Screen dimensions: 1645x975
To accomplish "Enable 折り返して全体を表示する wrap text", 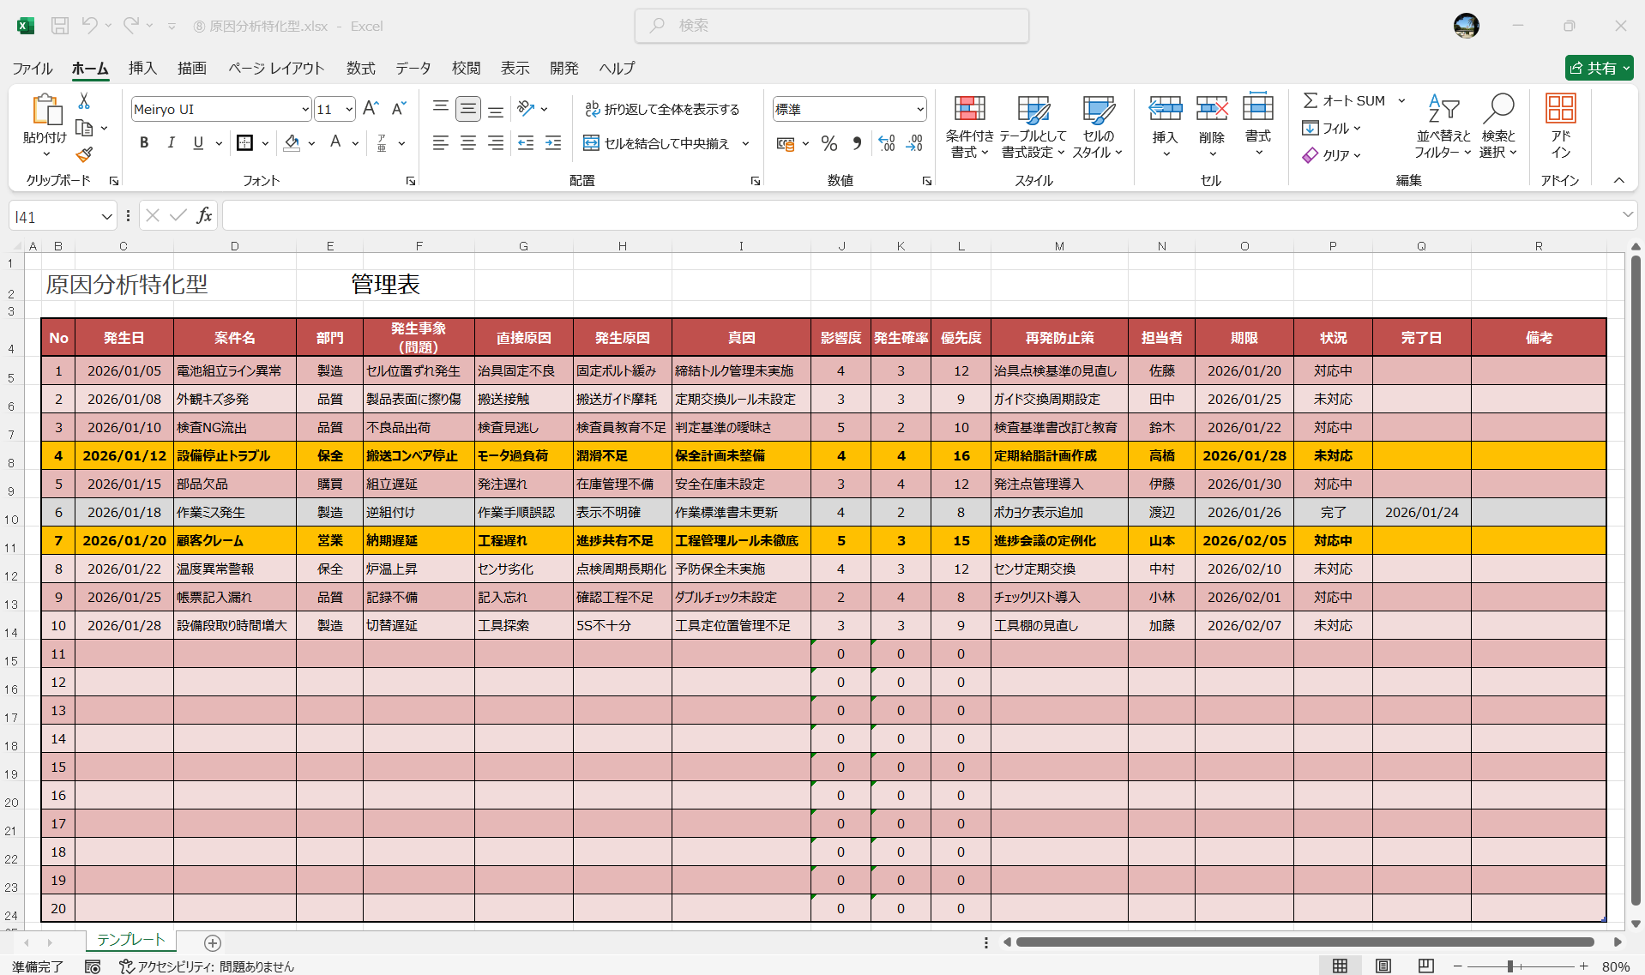I will pyautogui.click(x=663, y=109).
